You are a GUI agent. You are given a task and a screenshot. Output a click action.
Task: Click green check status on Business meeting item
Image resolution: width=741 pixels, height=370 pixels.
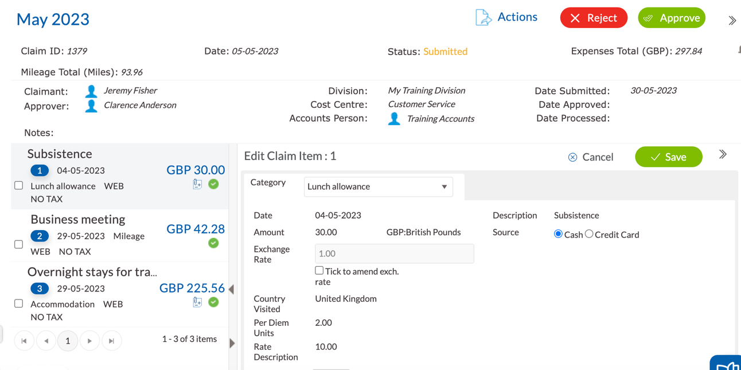click(213, 243)
